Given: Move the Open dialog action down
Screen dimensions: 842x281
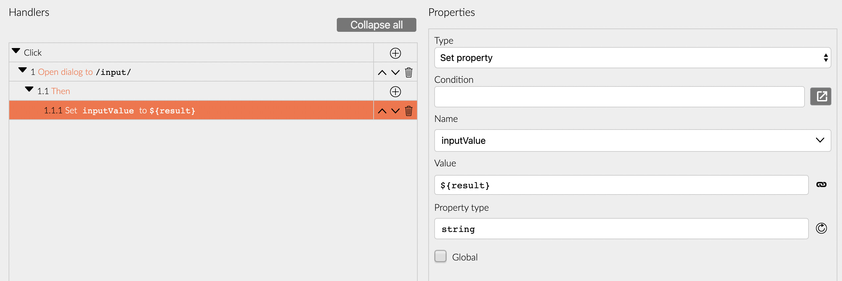Looking at the screenshot, I should tap(395, 72).
